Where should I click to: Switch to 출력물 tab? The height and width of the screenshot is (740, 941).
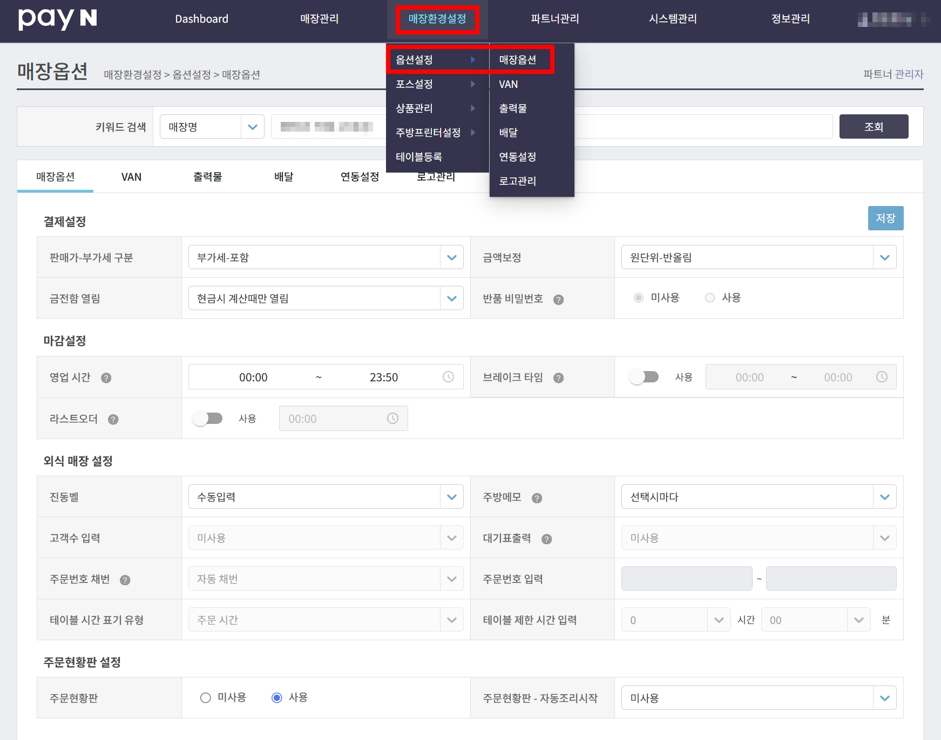click(208, 177)
